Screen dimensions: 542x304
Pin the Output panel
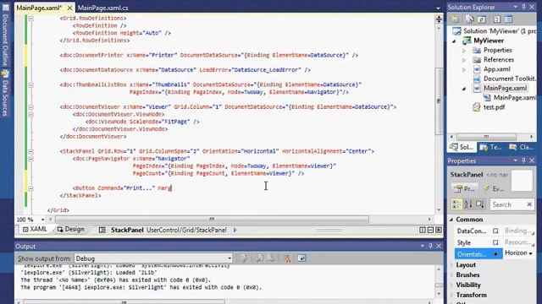coord(430,246)
